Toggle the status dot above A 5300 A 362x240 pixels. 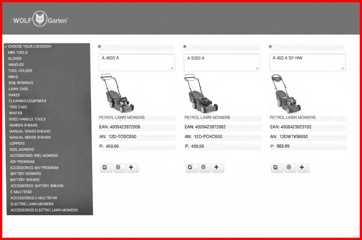185,46
